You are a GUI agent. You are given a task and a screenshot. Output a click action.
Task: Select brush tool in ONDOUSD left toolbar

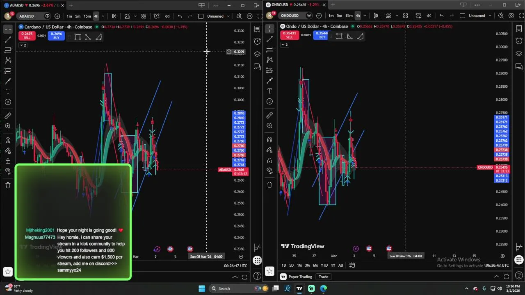pyautogui.click(x=269, y=80)
